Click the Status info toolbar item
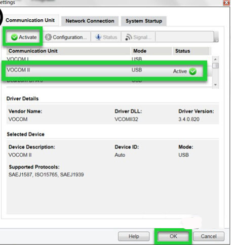The height and width of the screenshot is (245, 231). [106, 37]
